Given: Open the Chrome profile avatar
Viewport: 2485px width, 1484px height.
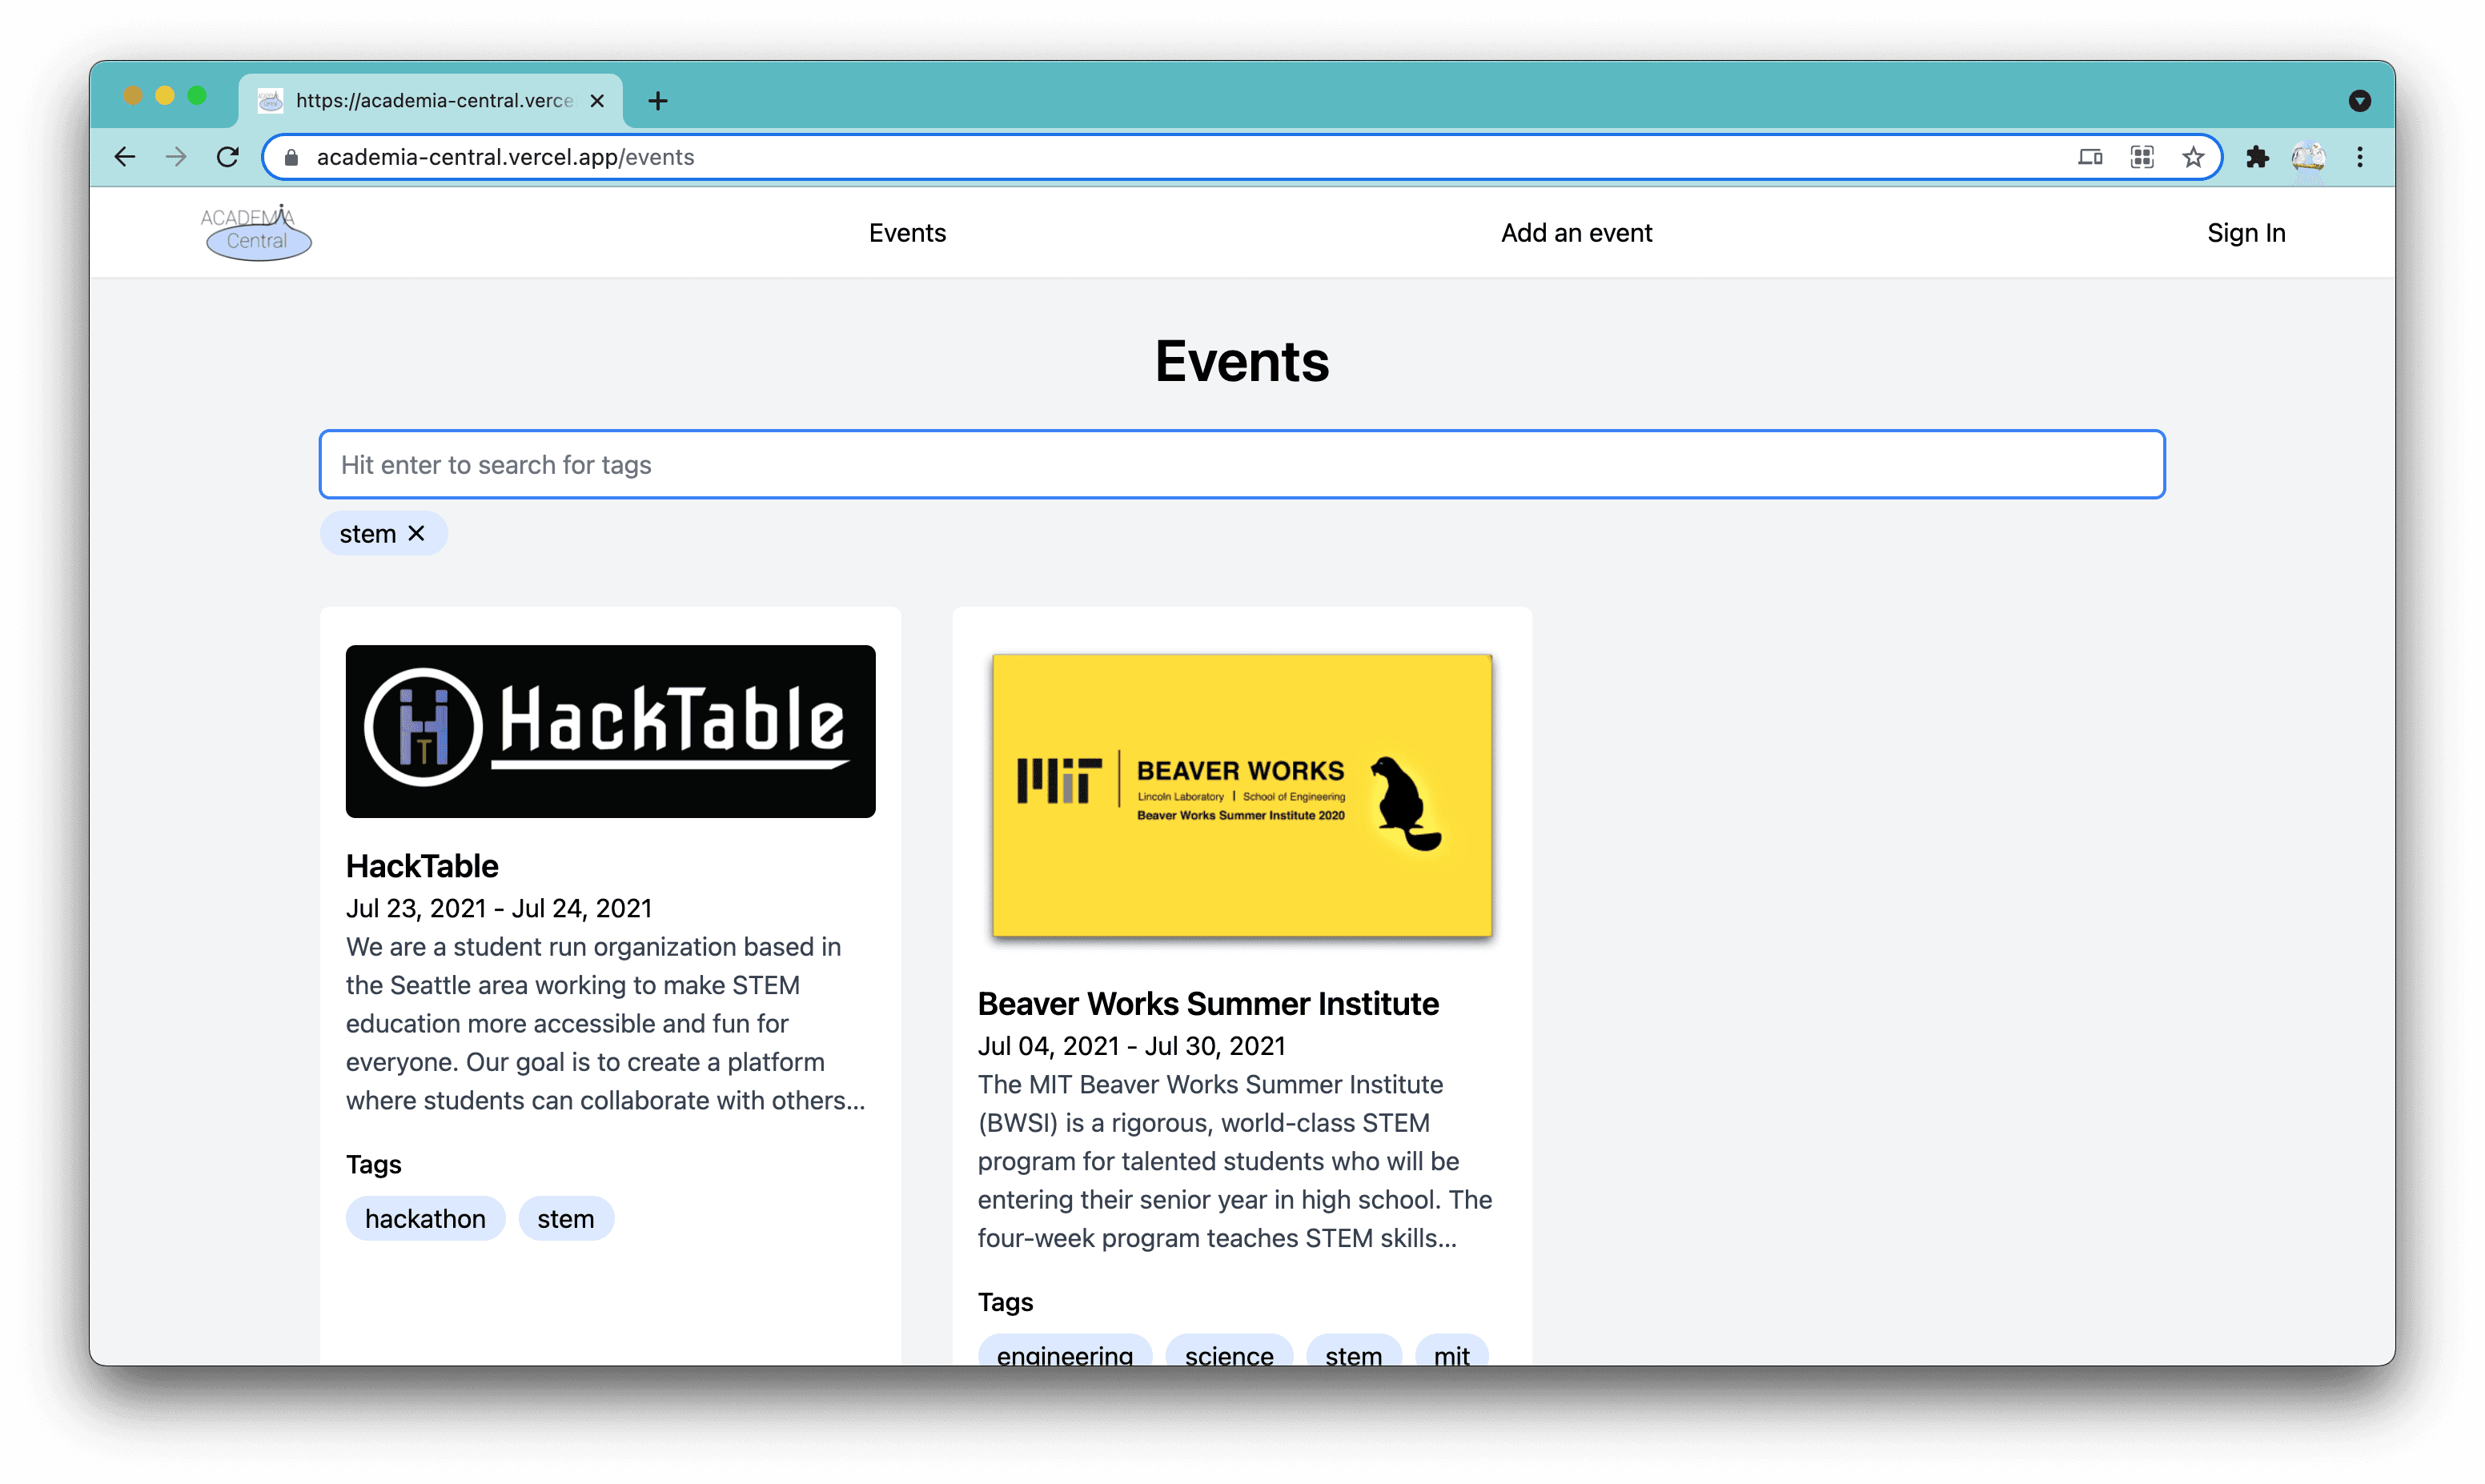Looking at the screenshot, I should [x=2308, y=157].
